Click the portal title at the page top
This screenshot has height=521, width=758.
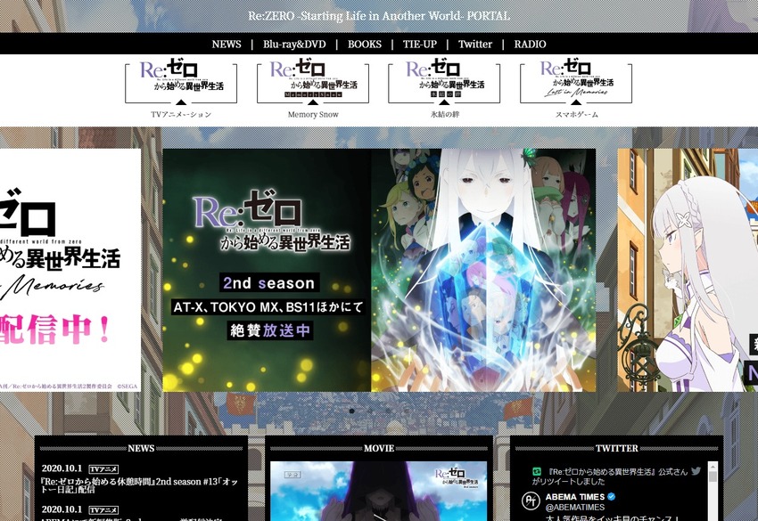tap(379, 16)
